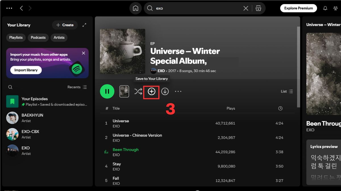Select track Fall
Image resolution: width=341 pixels, height=191 pixels.
coord(197,181)
